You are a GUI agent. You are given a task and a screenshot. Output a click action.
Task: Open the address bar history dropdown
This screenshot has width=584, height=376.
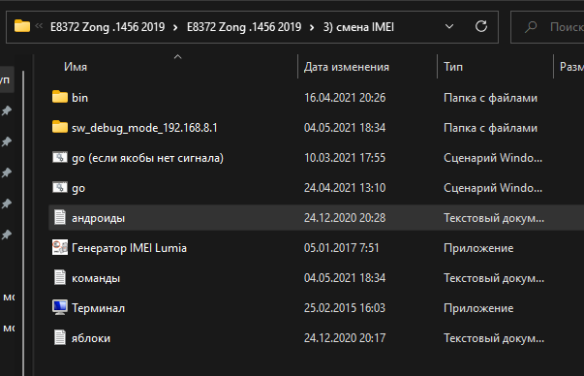pos(449,26)
